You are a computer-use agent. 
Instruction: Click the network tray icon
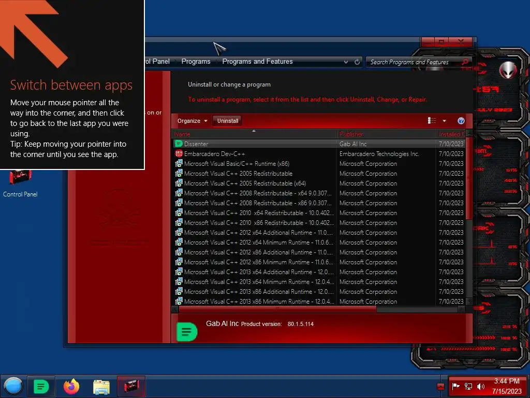pos(468,386)
